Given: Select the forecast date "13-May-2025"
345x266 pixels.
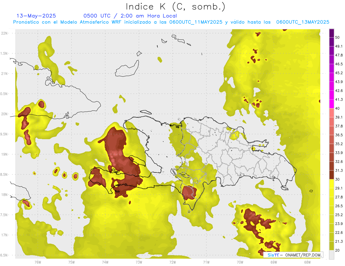Looking at the screenshot, I should pyautogui.click(x=36, y=16).
